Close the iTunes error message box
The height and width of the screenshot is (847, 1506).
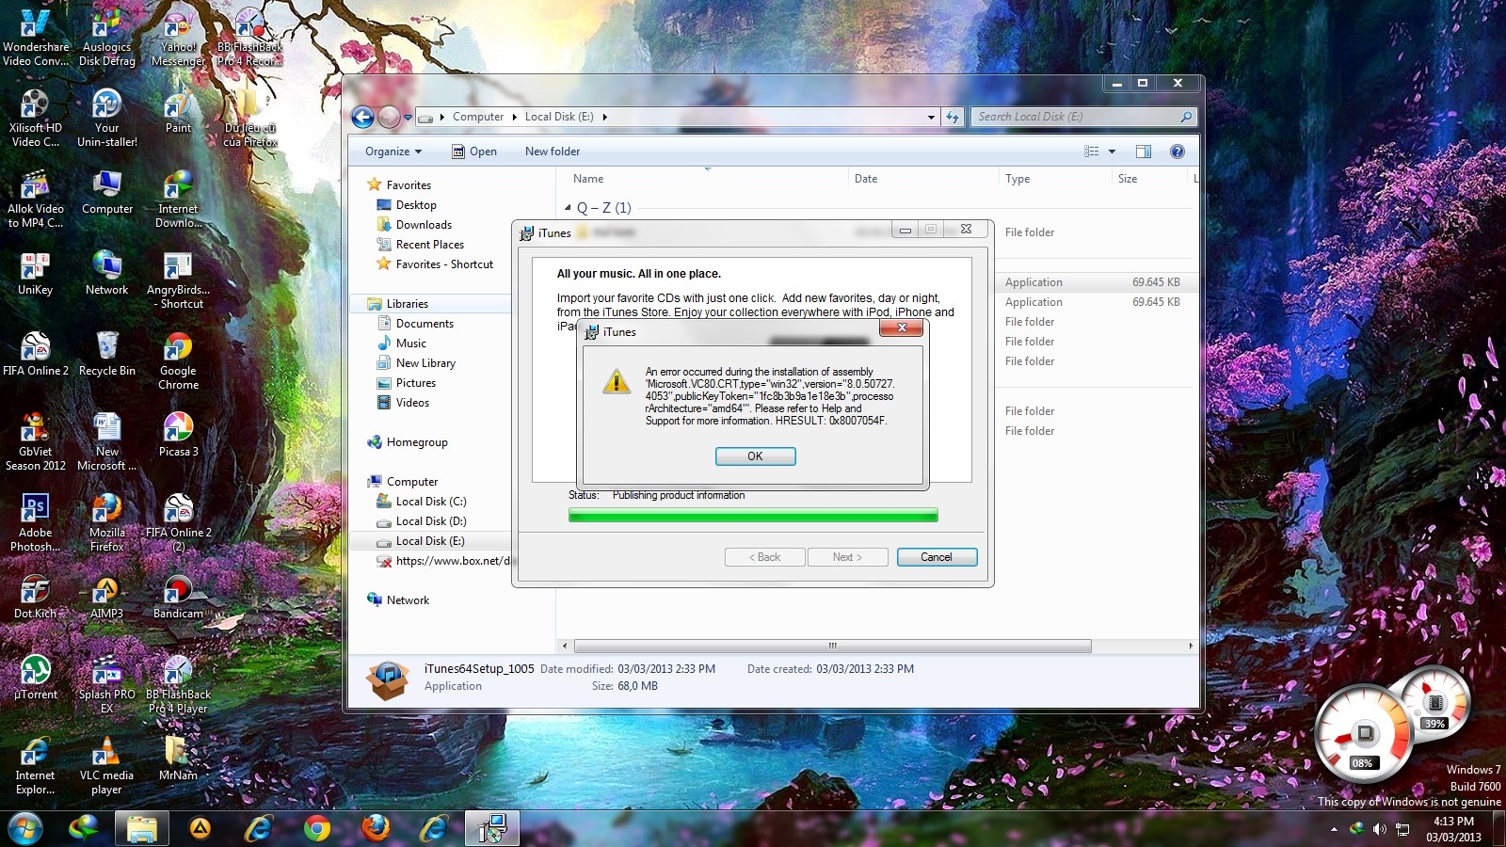[x=902, y=328]
